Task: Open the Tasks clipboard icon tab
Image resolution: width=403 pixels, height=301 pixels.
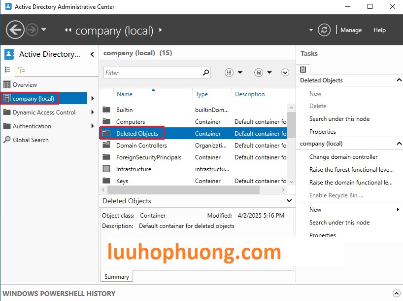Action: point(303,70)
